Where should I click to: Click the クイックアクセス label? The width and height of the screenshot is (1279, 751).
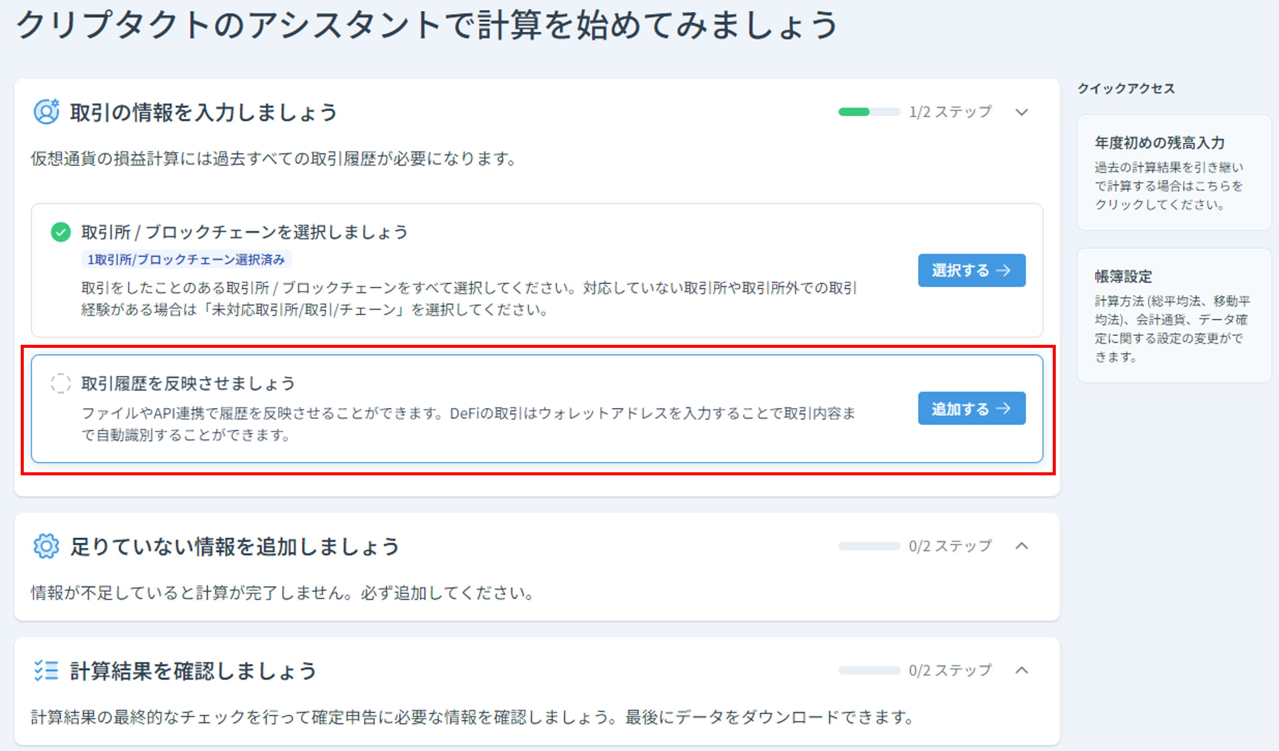pyautogui.click(x=1126, y=88)
